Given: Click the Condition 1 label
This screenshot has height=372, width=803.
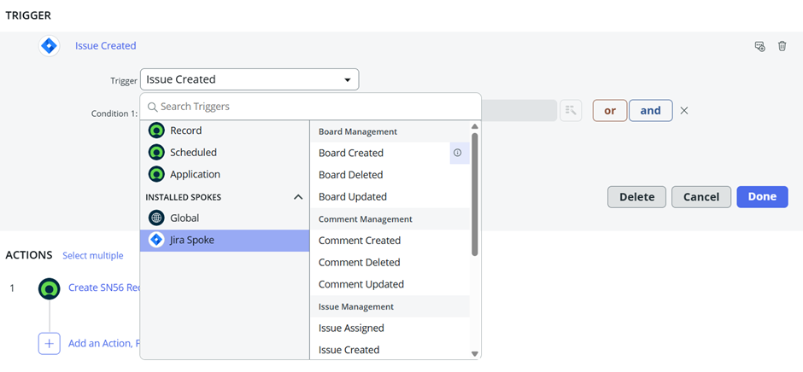Looking at the screenshot, I should coord(114,113).
